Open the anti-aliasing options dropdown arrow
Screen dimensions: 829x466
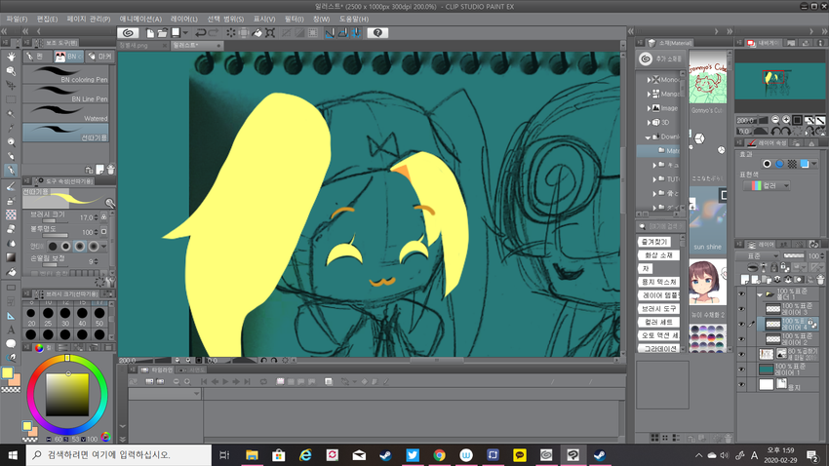point(104,247)
